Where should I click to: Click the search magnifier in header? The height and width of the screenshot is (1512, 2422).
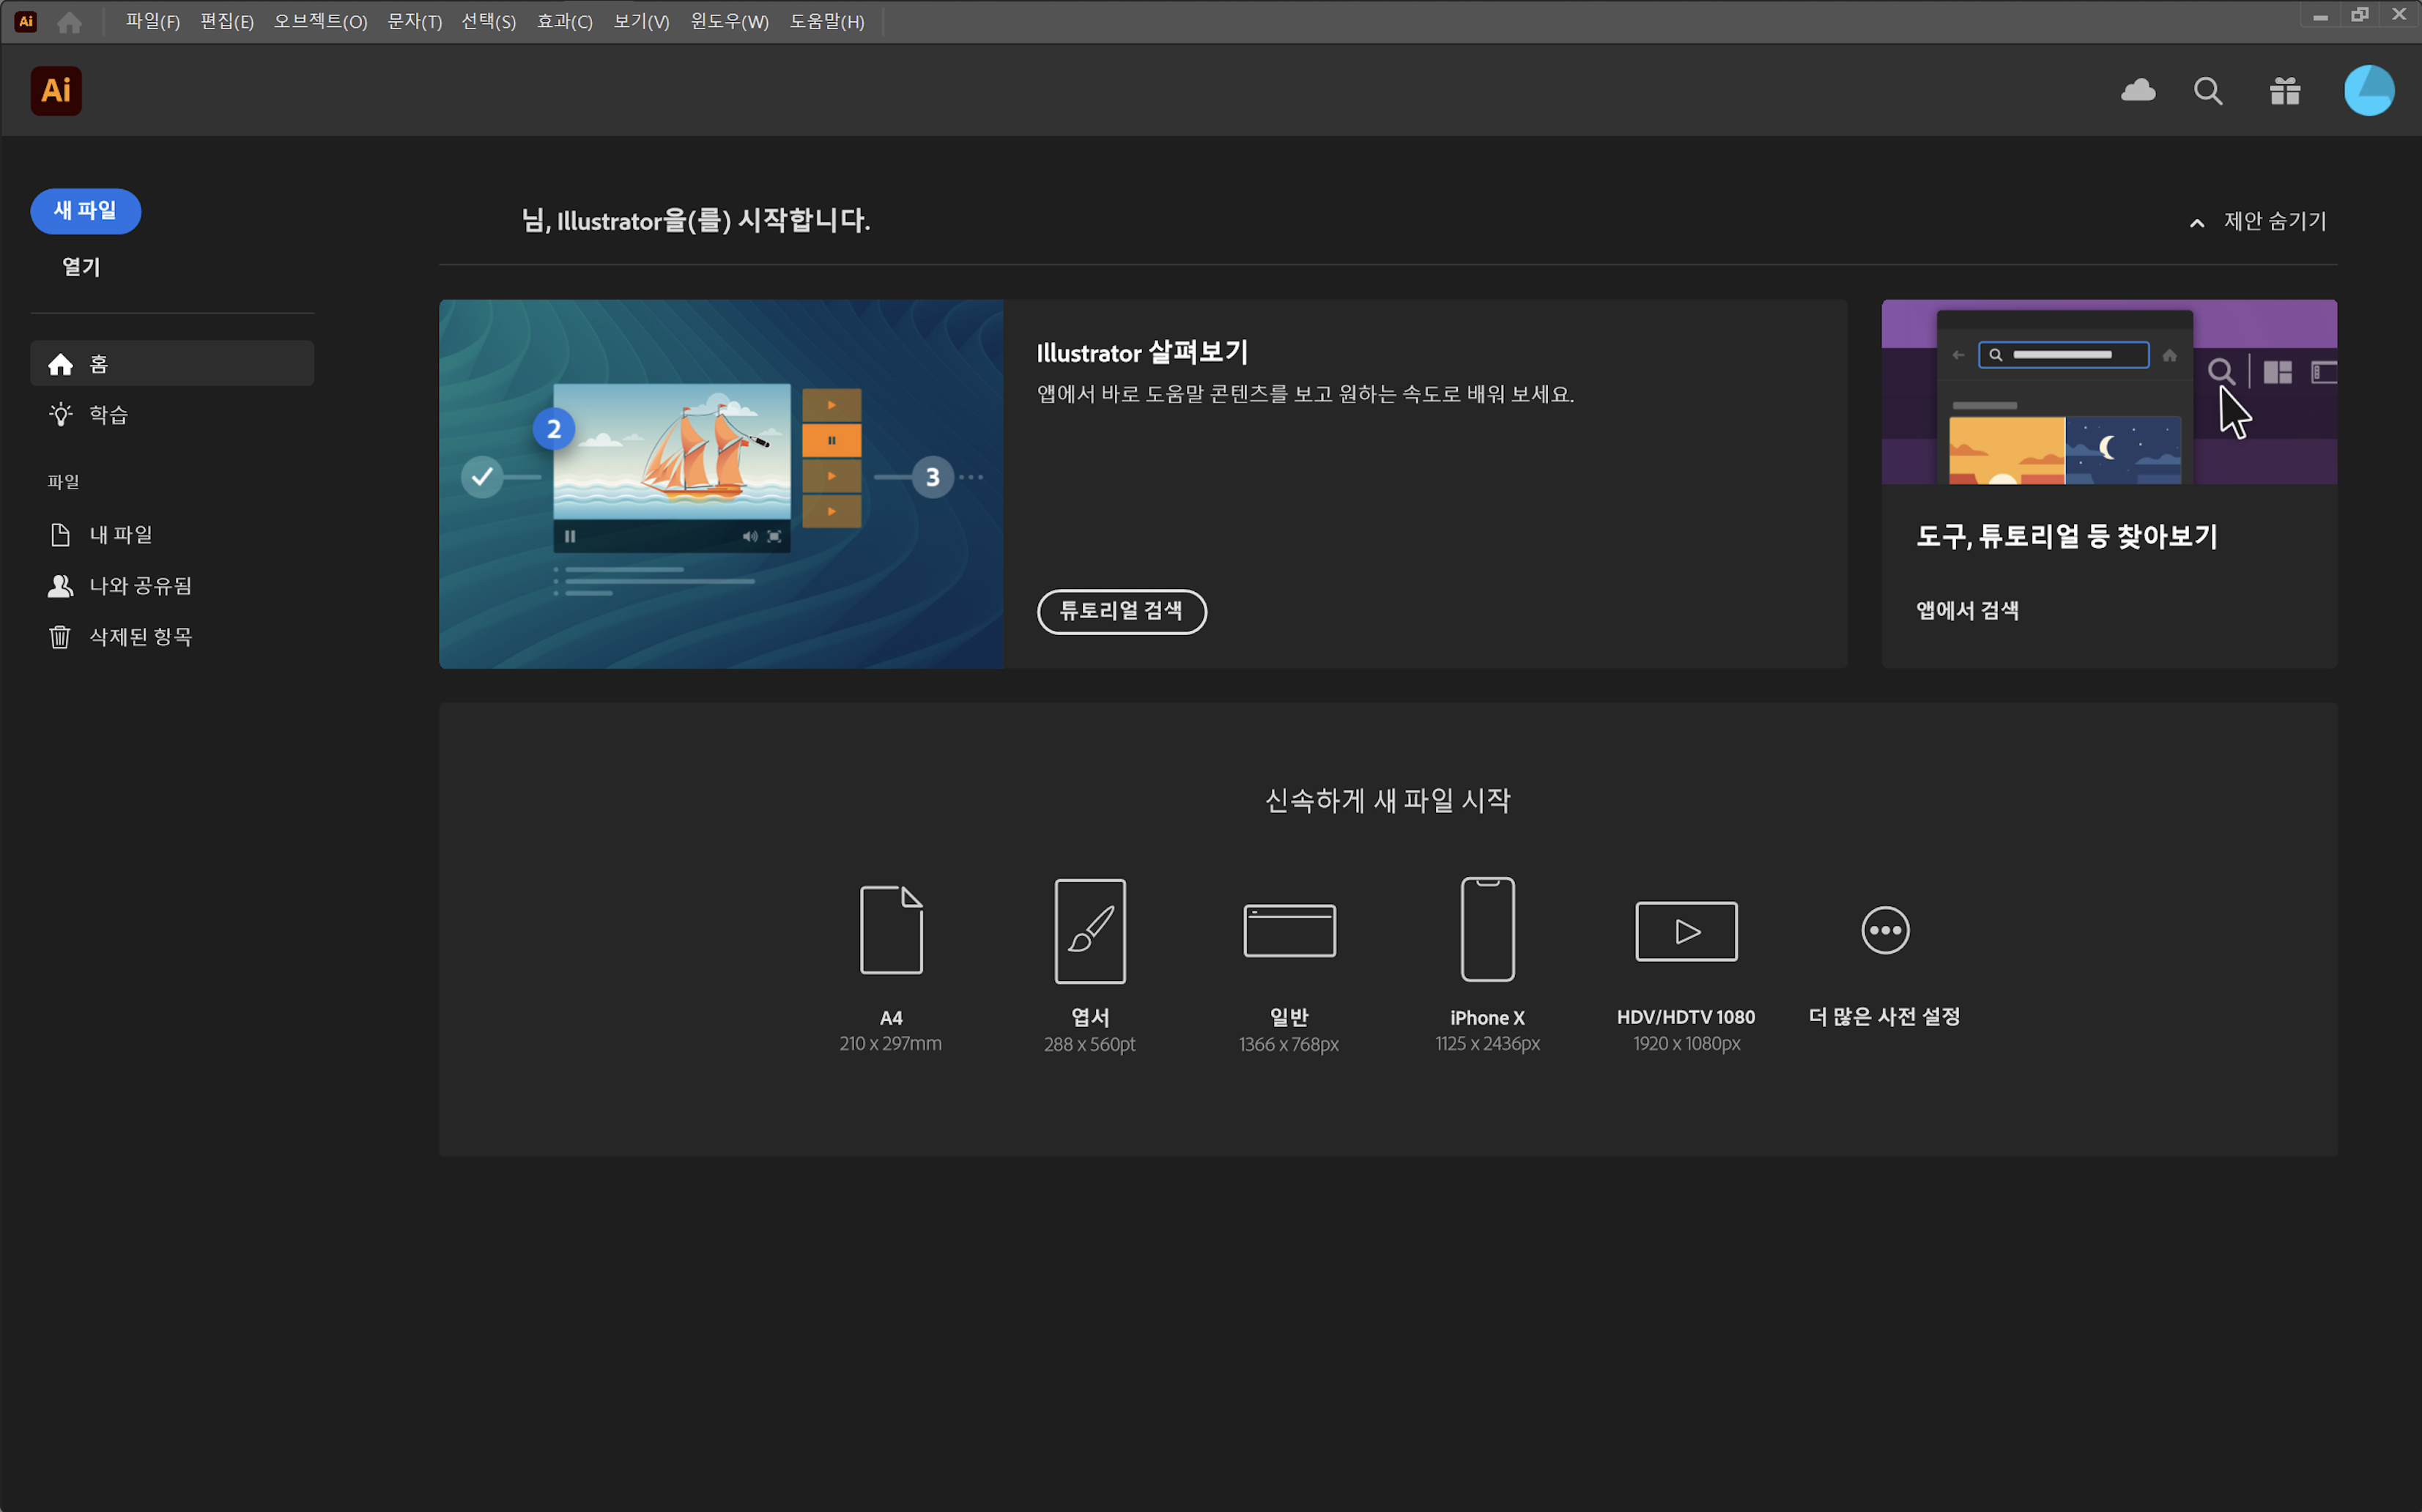(2208, 91)
